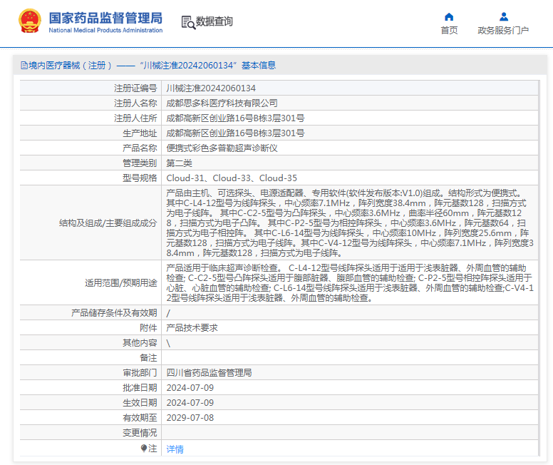Select effective date value in 生效日期 row
The image size is (553, 465).
coord(190,402)
